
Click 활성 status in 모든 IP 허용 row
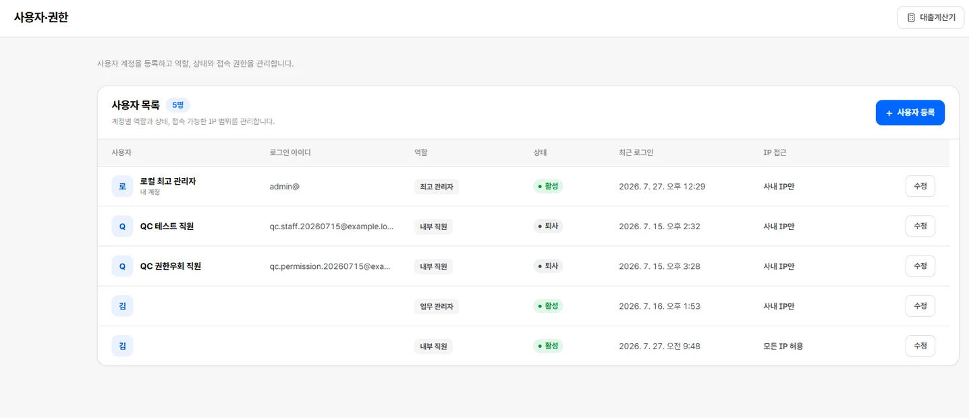[x=548, y=345]
